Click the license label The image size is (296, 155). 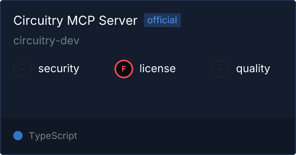[158, 68]
